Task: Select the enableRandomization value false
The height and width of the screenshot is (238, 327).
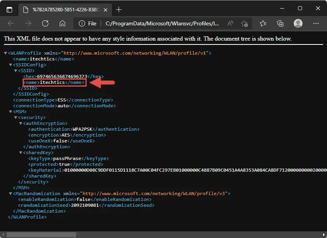Action: (84, 199)
